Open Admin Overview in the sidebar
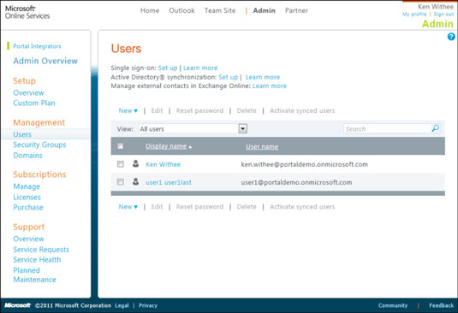Image resolution: width=458 pixels, height=313 pixels. tap(45, 61)
